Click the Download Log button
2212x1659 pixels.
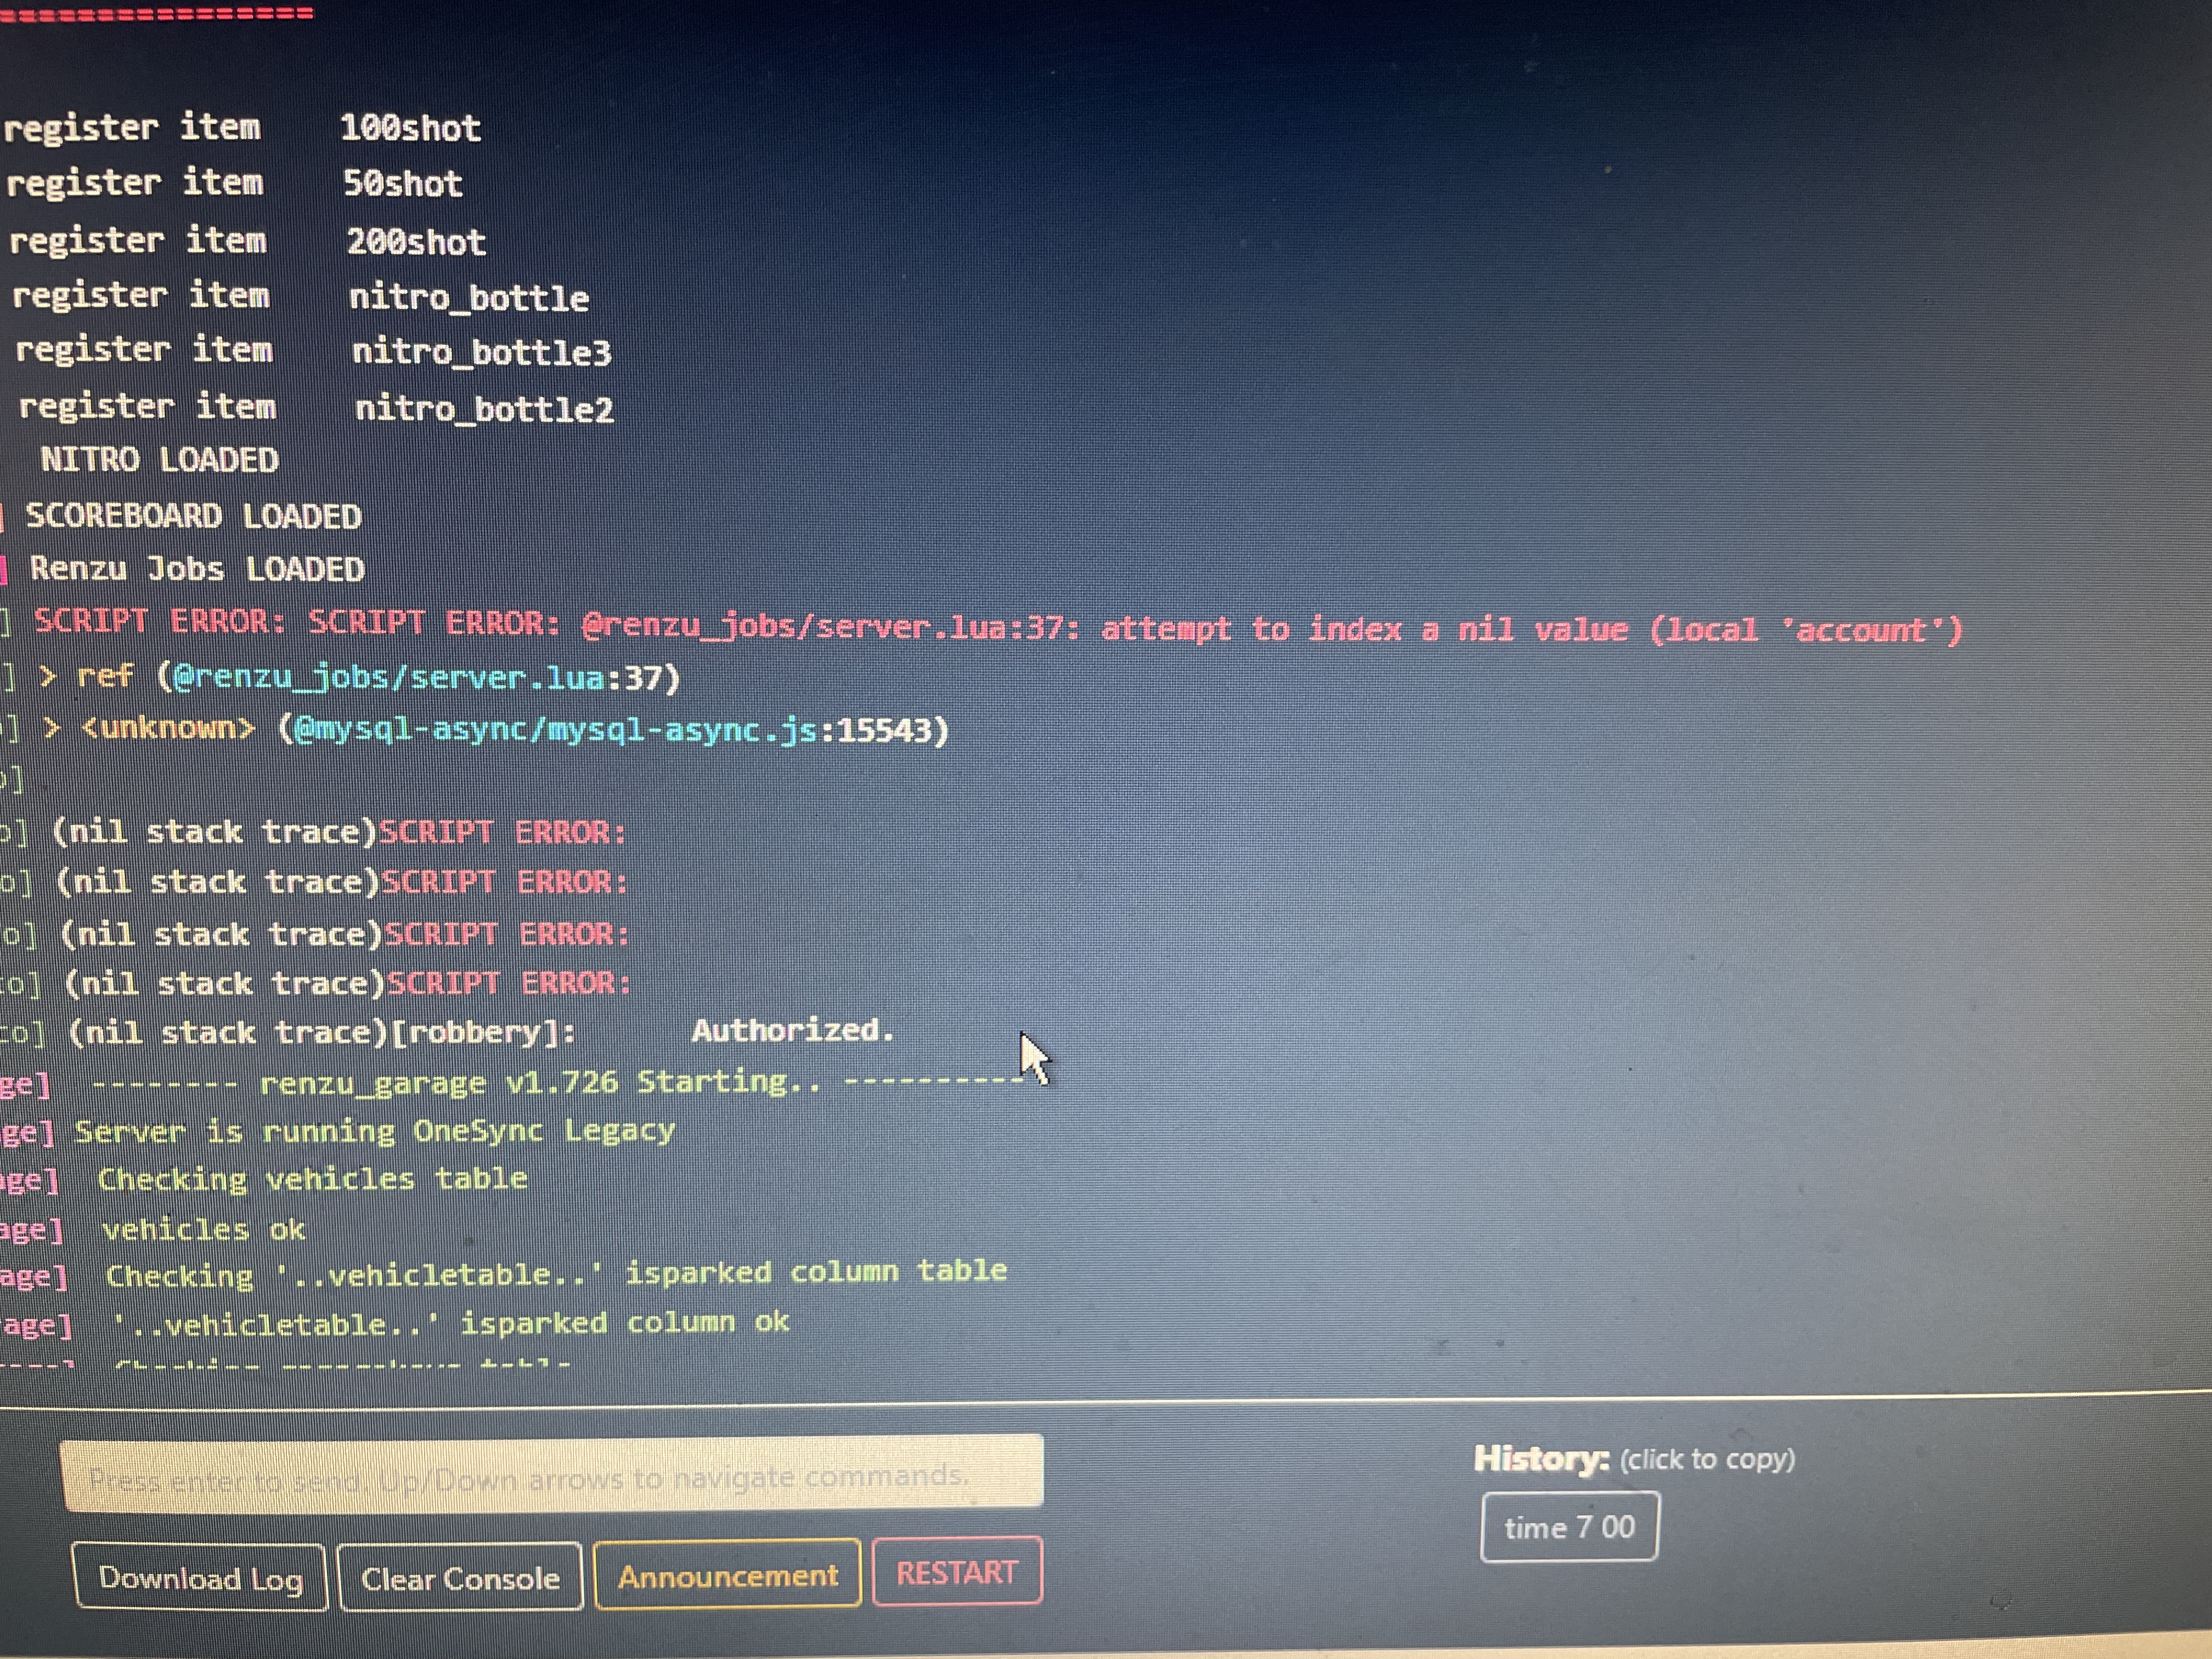coord(200,1578)
